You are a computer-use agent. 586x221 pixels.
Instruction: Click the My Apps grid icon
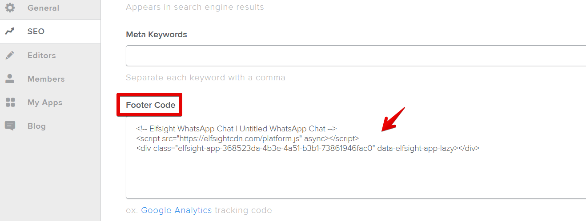pos(10,103)
